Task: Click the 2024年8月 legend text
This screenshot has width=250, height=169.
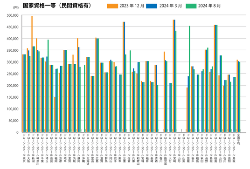Action: click(x=209, y=6)
